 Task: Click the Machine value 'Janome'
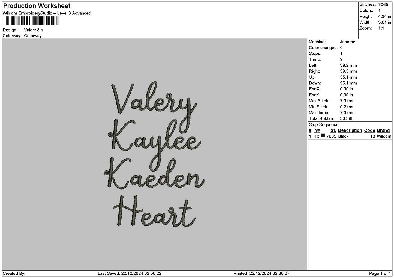(x=348, y=42)
